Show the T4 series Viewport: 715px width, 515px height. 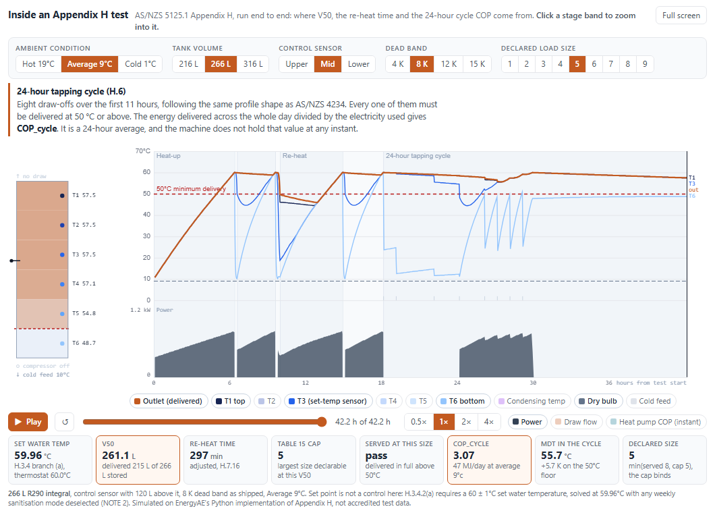pyautogui.click(x=389, y=402)
